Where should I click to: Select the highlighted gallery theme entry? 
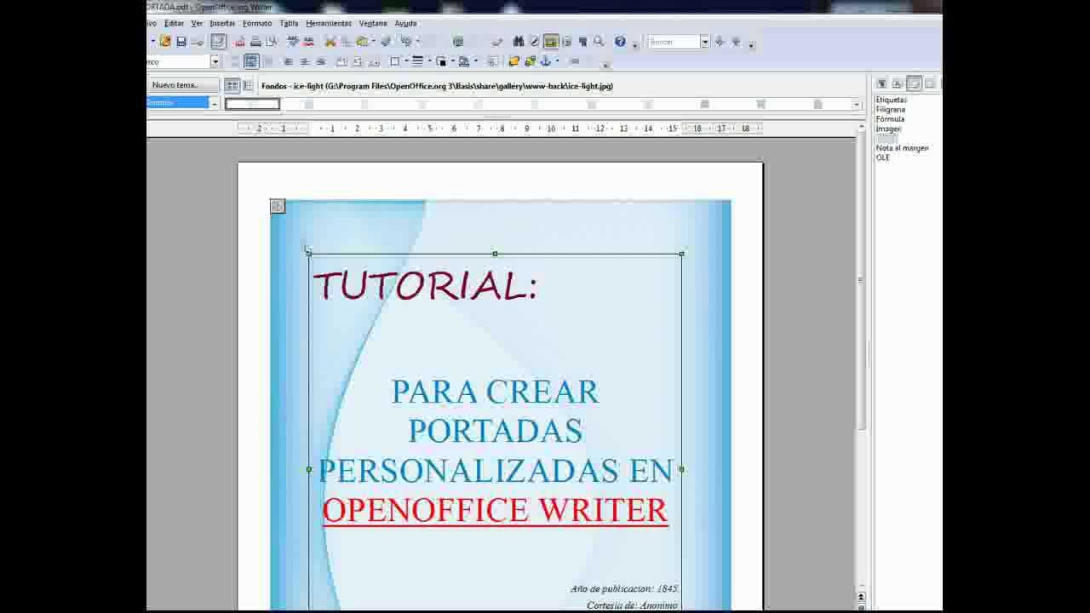coord(177,102)
